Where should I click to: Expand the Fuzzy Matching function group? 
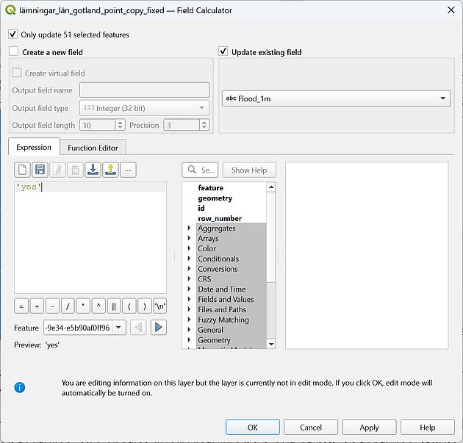189,320
